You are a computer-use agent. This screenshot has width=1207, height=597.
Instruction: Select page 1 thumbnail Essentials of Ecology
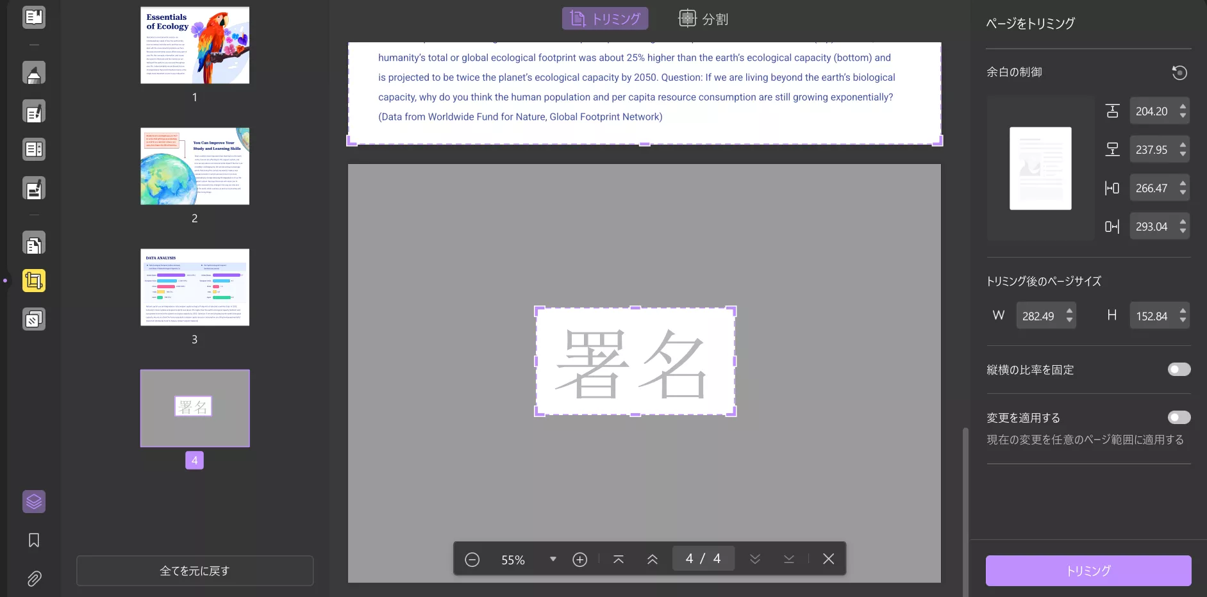point(195,45)
